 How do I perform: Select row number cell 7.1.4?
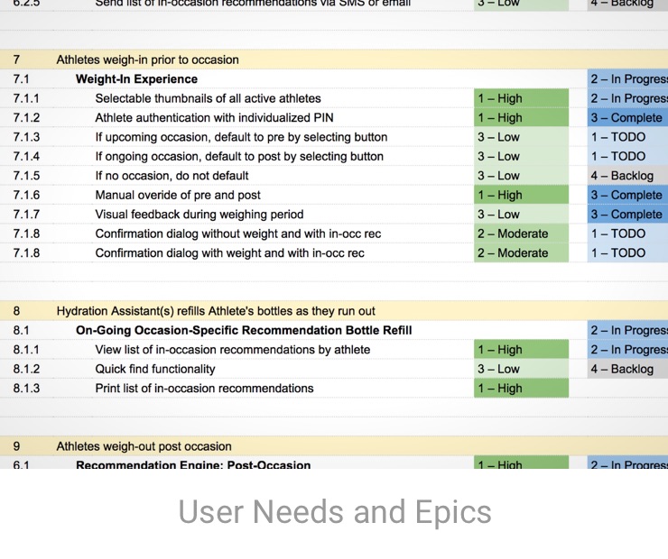(x=27, y=157)
